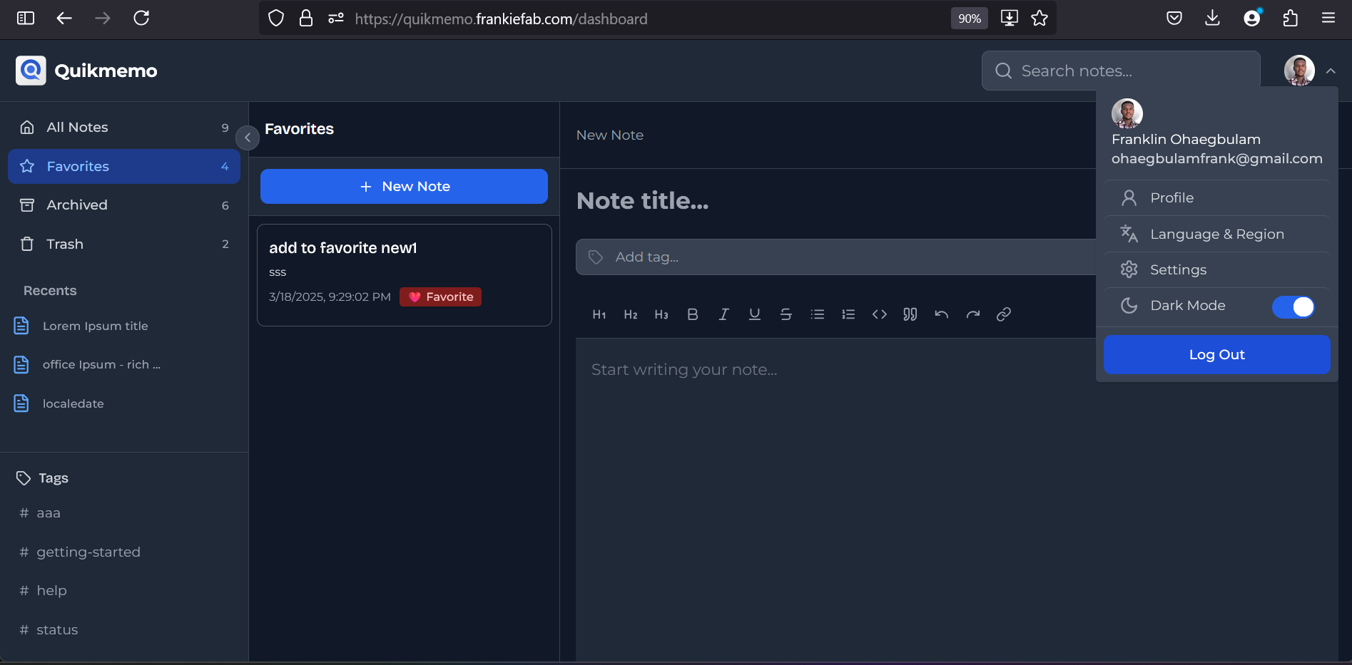This screenshot has height=665, width=1352.
Task: Open the Trash section in the sidebar
Action: point(64,244)
